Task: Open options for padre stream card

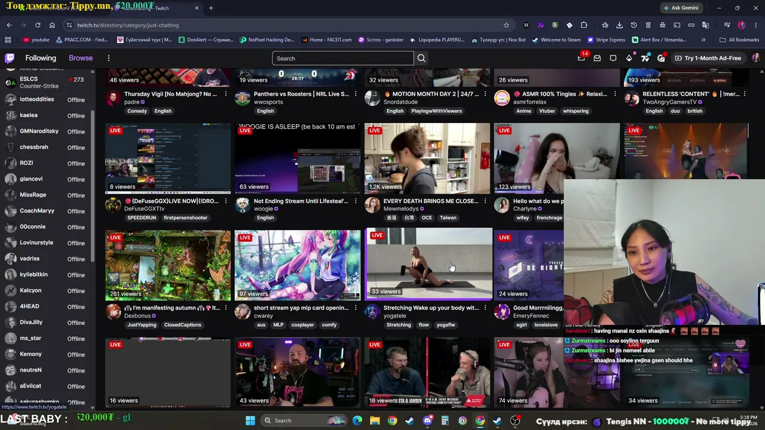Action: (x=226, y=94)
